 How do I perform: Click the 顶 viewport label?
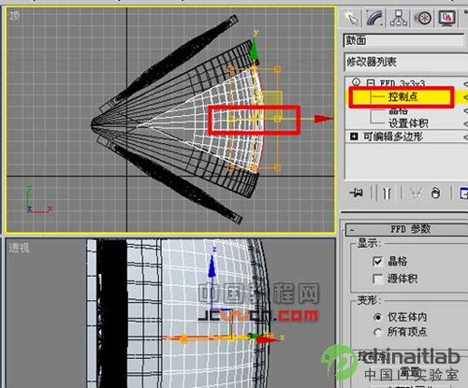(x=15, y=16)
